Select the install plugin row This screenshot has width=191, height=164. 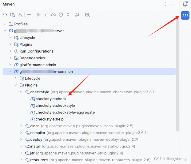[89, 146]
